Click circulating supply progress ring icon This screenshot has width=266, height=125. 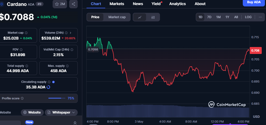pyautogui.click(x=48, y=87)
